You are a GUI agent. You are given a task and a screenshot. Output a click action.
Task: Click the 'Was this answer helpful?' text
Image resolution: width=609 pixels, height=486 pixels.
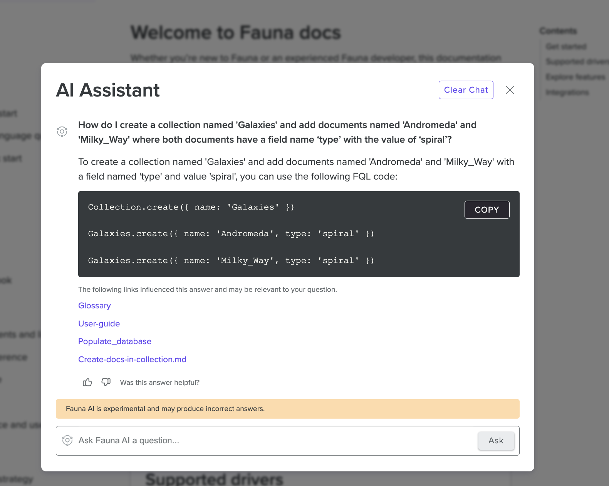click(160, 383)
